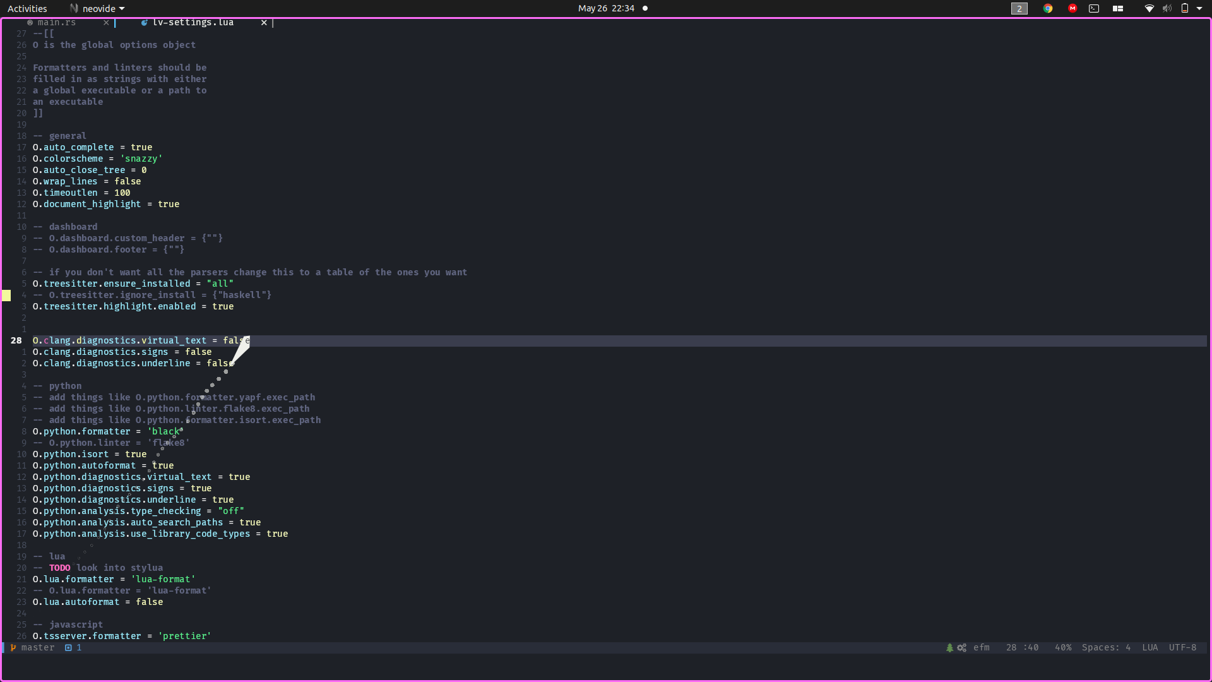Click the Lua icon on the lv-settings.lua tab
Image resolution: width=1212 pixels, height=682 pixels.
pos(145,23)
